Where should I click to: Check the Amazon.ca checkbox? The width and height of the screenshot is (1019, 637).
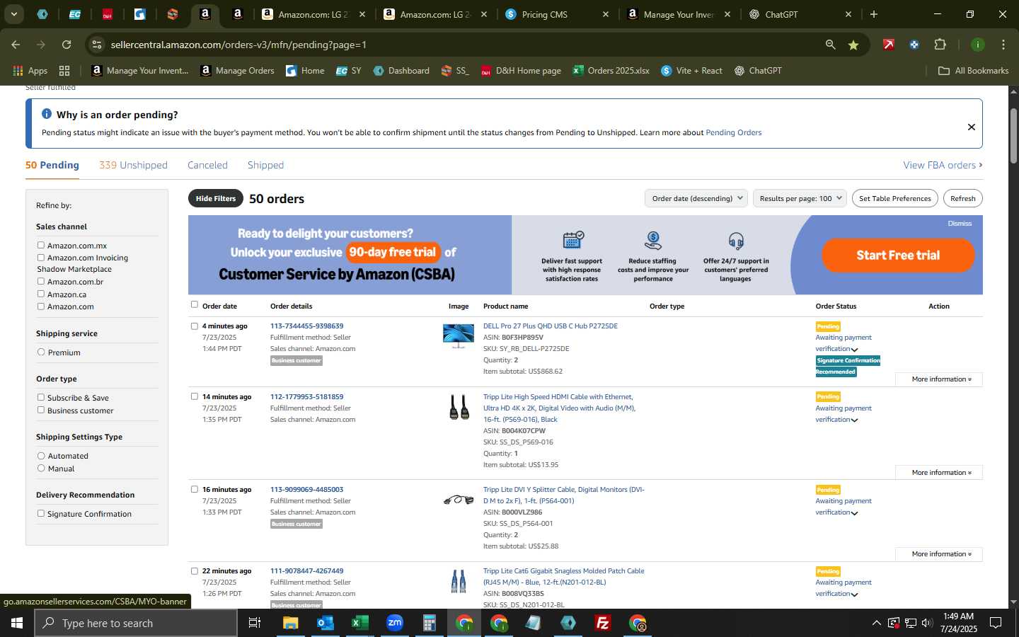coord(41,294)
